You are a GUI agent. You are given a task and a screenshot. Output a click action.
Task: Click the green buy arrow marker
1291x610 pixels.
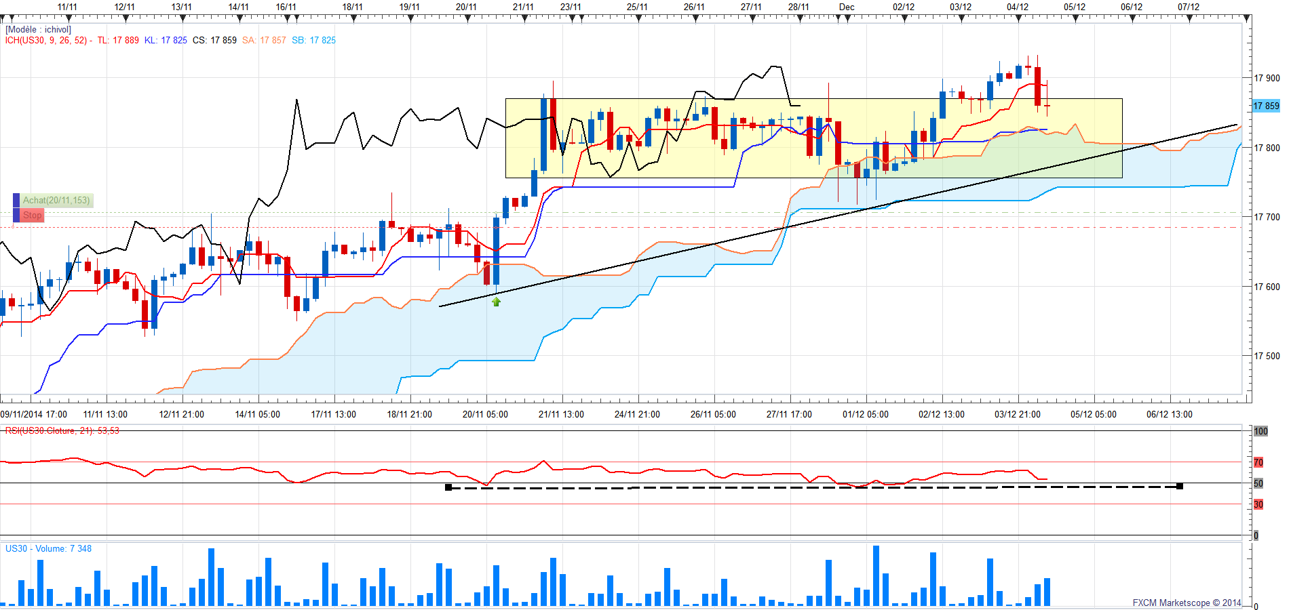pyautogui.click(x=496, y=302)
